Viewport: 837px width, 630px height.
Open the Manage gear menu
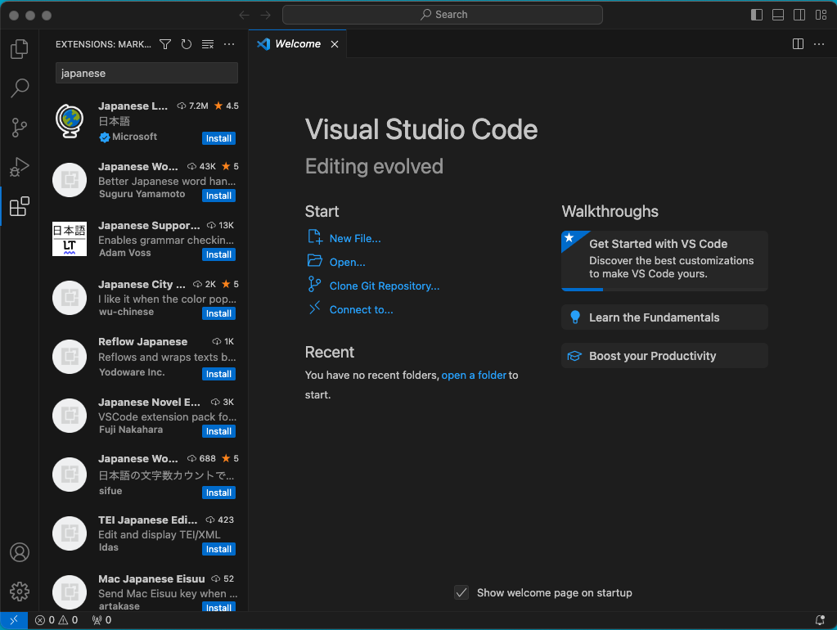[20, 592]
